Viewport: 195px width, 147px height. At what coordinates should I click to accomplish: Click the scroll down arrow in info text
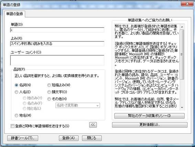point(182,107)
